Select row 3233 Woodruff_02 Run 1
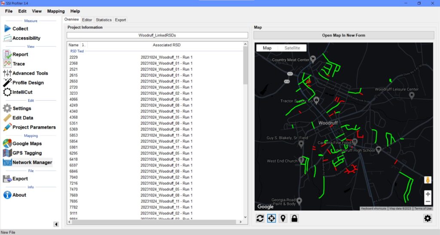440x235 pixels. point(155,93)
